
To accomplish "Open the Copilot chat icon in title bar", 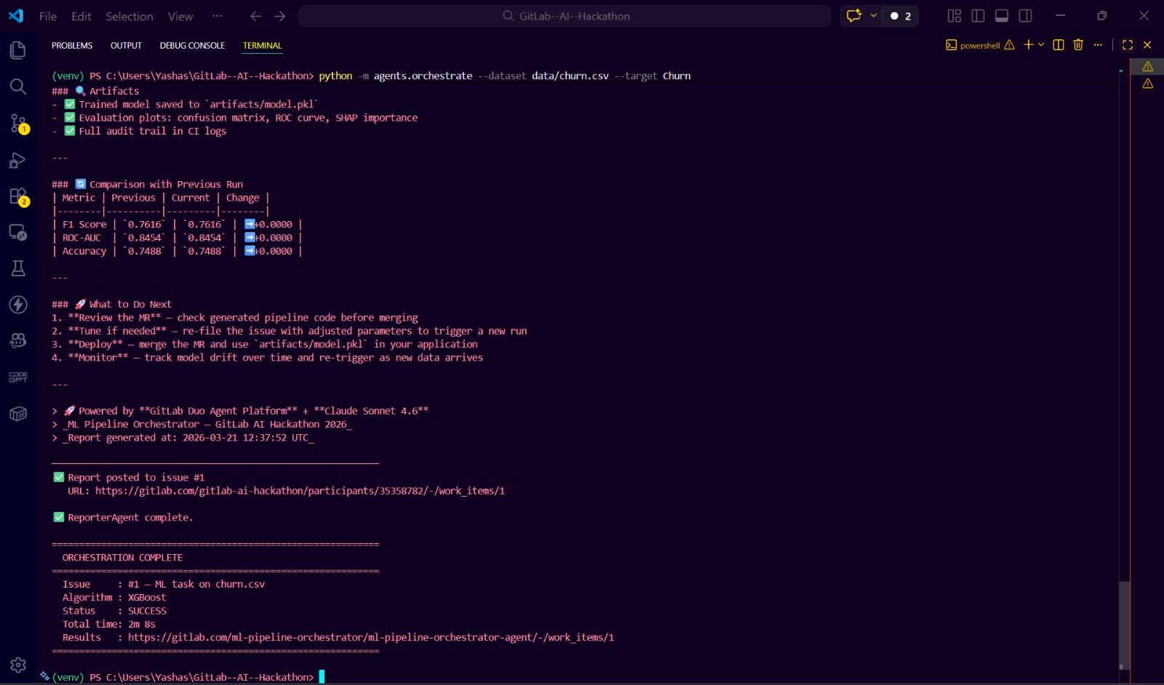I will click(x=854, y=16).
